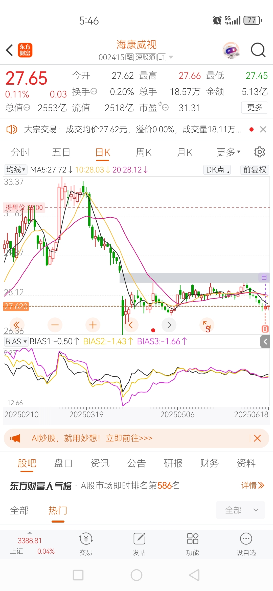Open the AI robot assistant avatar
This screenshot has height=591, width=273.
tap(231, 50)
